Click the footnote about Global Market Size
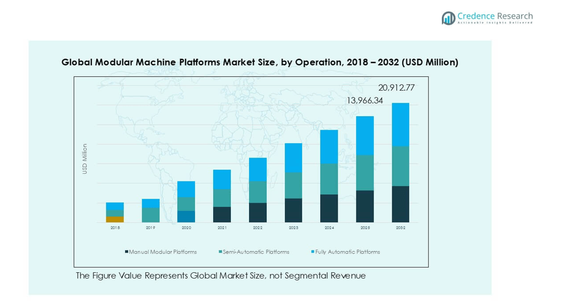Screen dimensions: 580x307 point(220,275)
